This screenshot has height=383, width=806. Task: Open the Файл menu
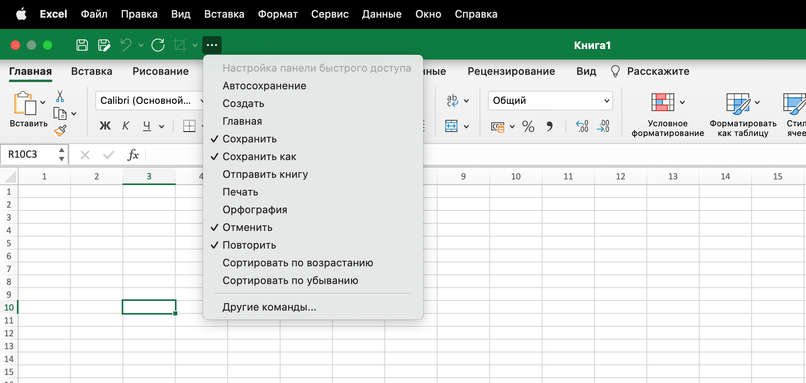click(x=94, y=14)
